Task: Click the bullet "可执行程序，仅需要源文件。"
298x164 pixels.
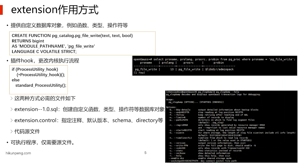Action: point(43,142)
